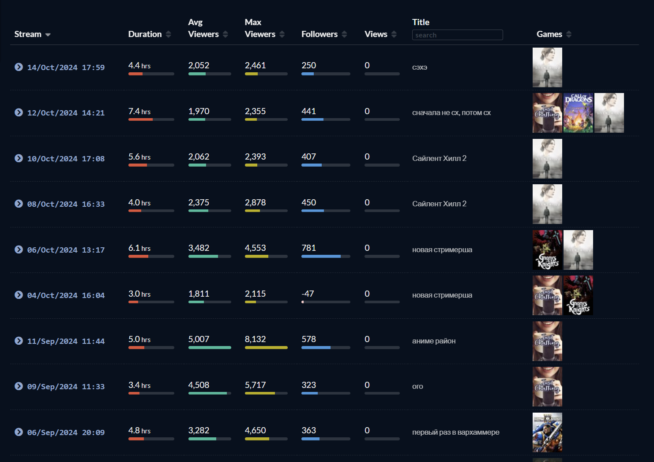Image resolution: width=654 pixels, height=462 pixels.
Task: Open Silent Hill 2 thumbnail in 12/Oct row
Action: click(x=609, y=113)
